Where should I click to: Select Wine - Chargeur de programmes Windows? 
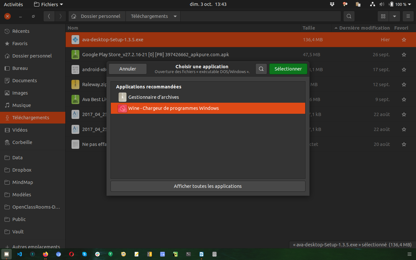pos(208,108)
